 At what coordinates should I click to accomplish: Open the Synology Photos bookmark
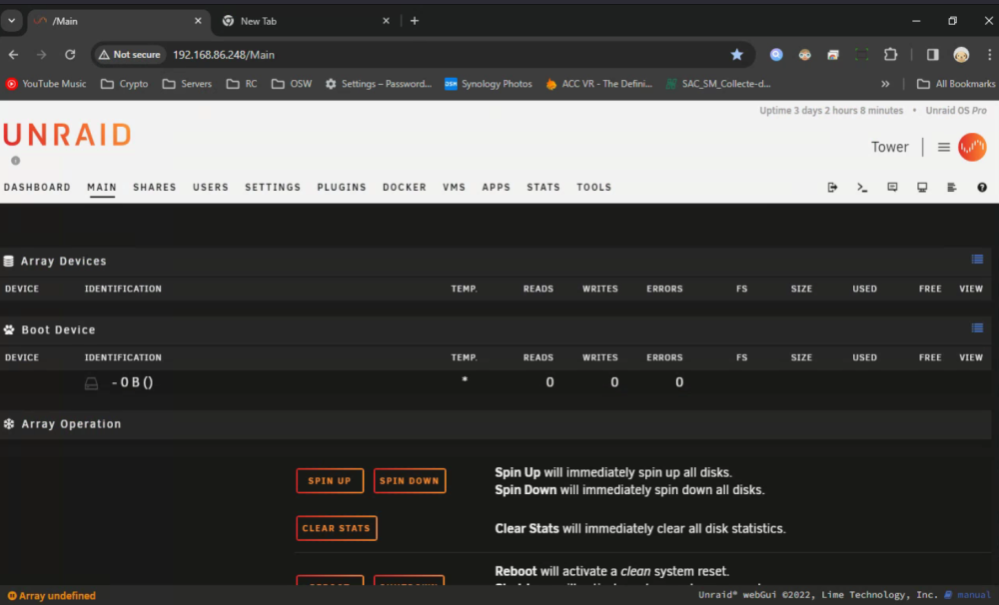pyautogui.click(x=489, y=84)
